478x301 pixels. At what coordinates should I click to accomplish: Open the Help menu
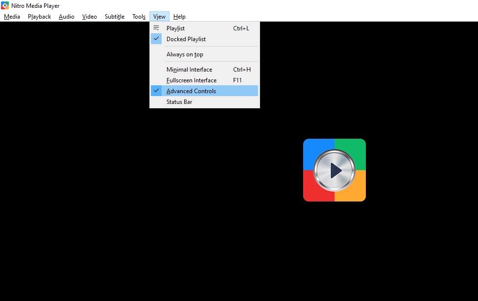click(179, 17)
